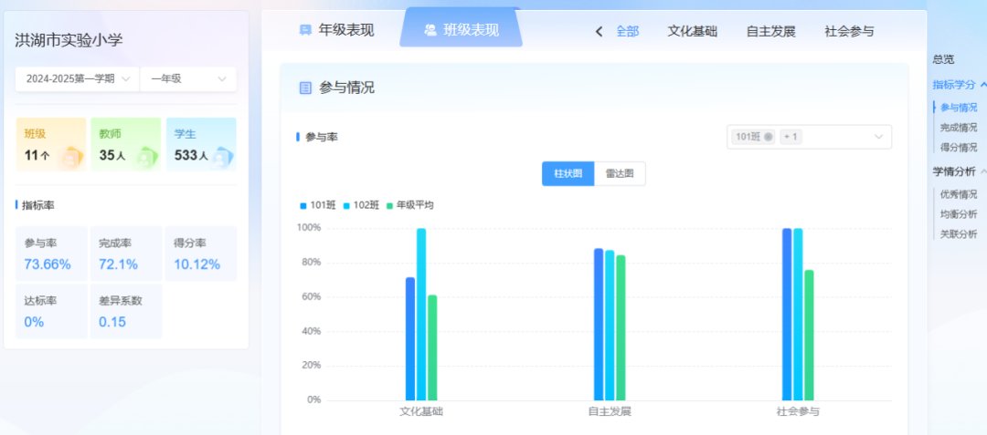Click the teacher icon in 教师 card
The height and width of the screenshot is (435, 987).
point(146,158)
